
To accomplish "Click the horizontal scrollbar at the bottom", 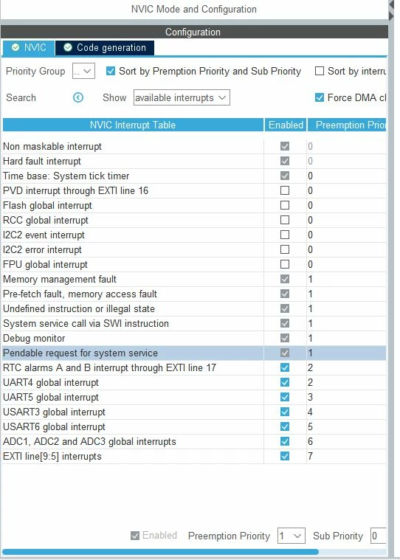I will [x=160, y=552].
